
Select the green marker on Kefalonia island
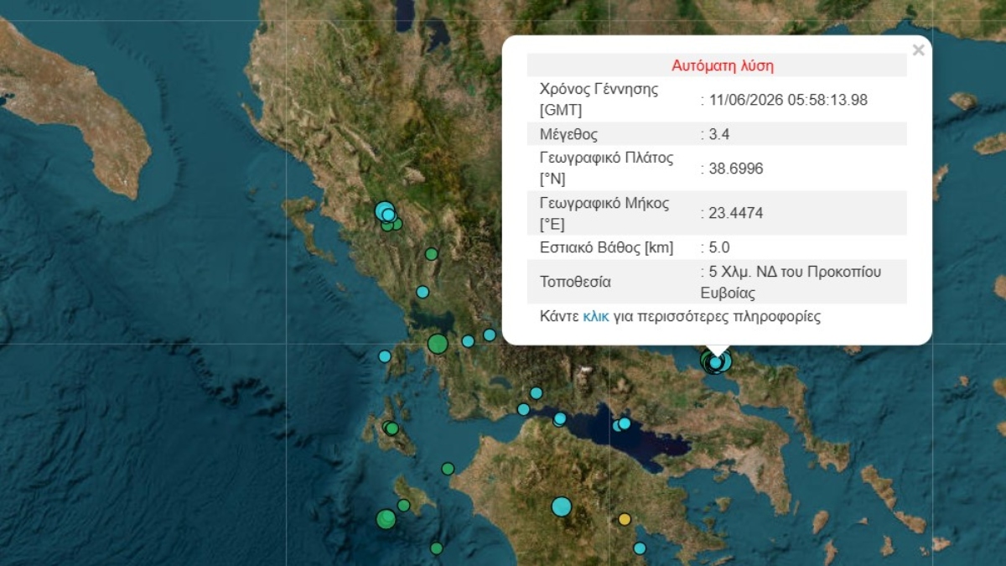(x=391, y=428)
